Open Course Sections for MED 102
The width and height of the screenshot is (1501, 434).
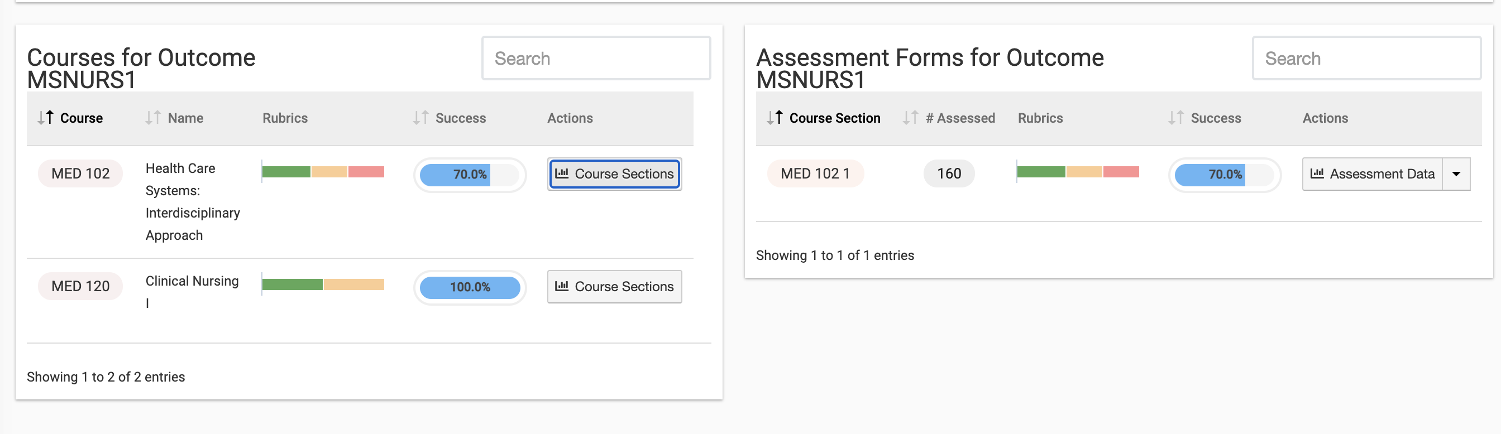[x=614, y=174]
